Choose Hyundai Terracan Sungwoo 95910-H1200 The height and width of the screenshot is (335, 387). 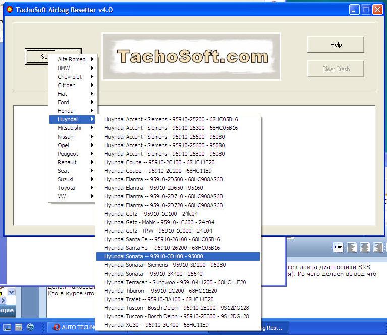point(178,282)
